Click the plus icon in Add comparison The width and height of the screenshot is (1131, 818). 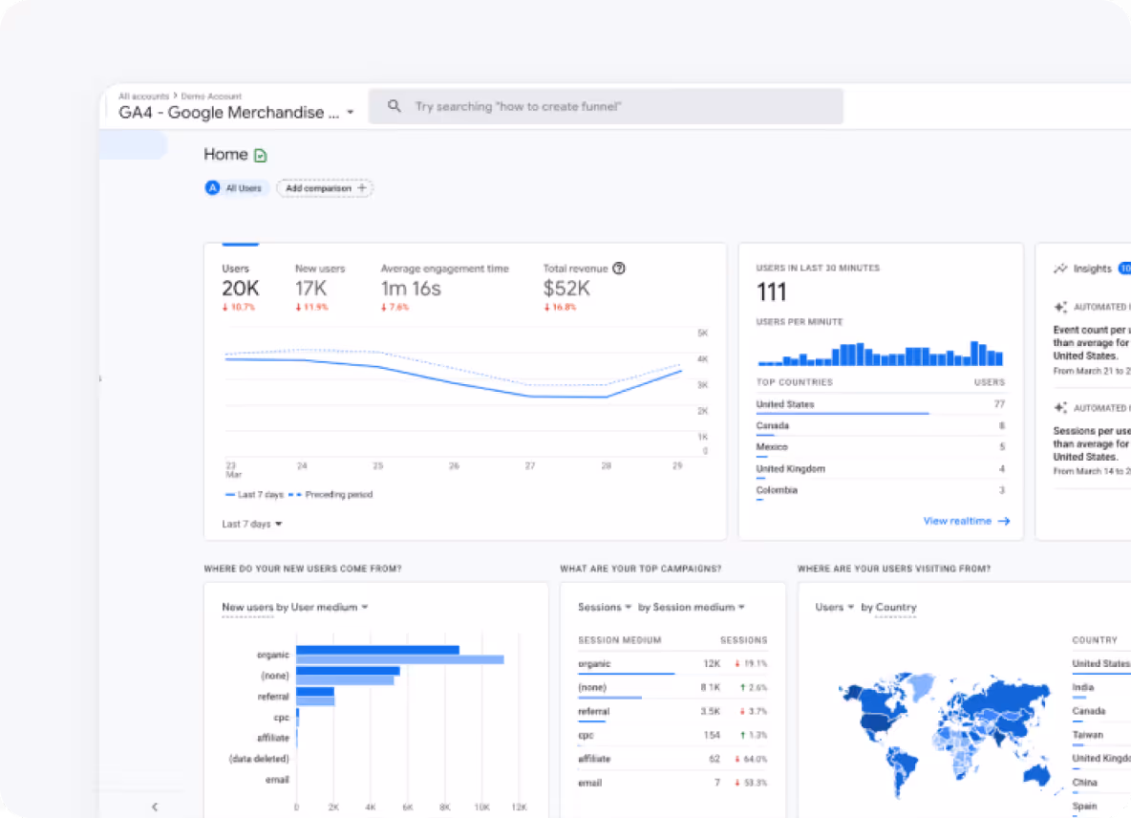tap(362, 188)
